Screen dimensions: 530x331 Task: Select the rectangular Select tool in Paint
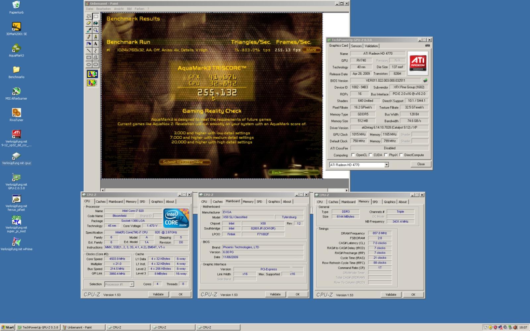pyautogui.click(x=96, y=16)
